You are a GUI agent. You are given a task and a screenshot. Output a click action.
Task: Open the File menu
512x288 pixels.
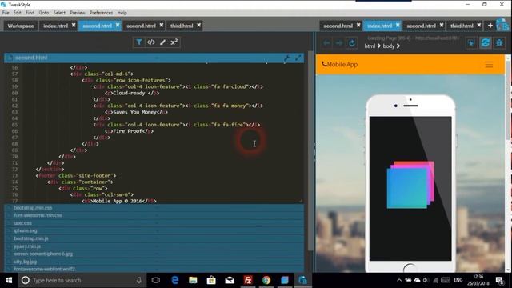6,13
